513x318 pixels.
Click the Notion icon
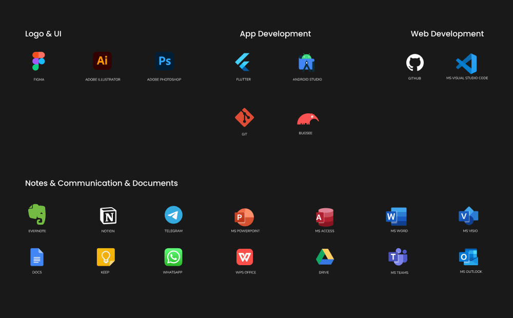[108, 216]
